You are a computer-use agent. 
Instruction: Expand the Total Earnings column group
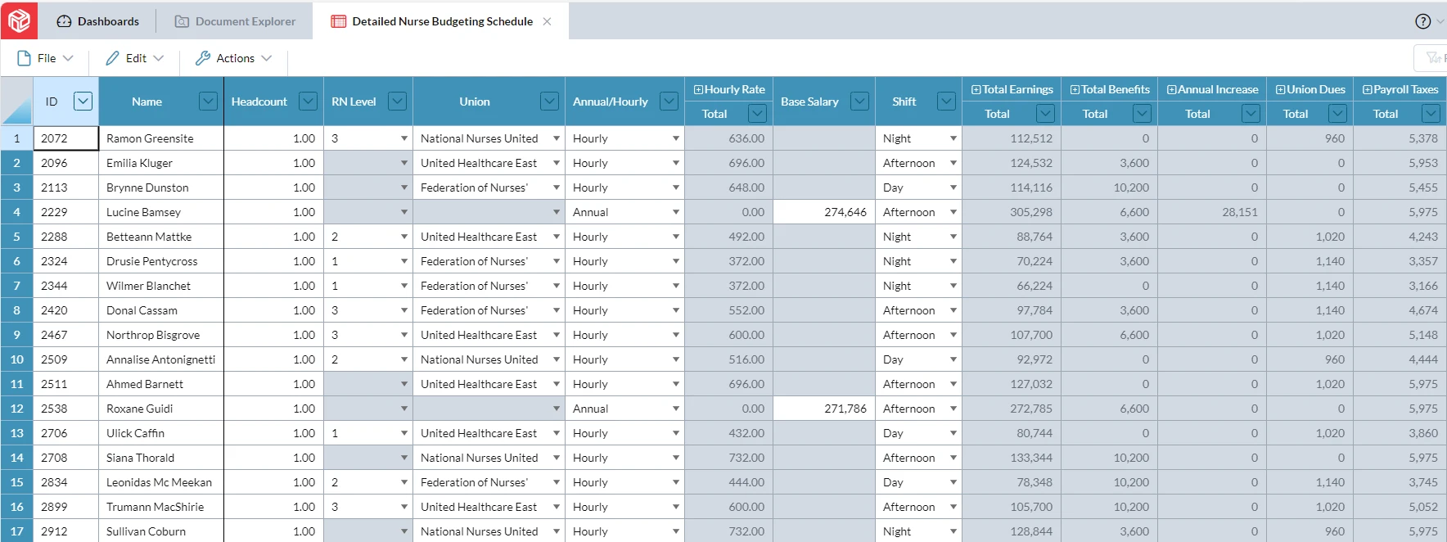pyautogui.click(x=976, y=90)
